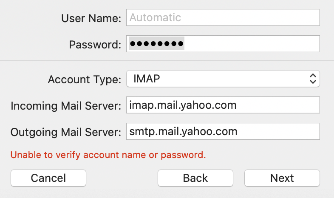Click the gray 'Automatic' placeholder text
This screenshot has width=334, height=198.
point(155,17)
